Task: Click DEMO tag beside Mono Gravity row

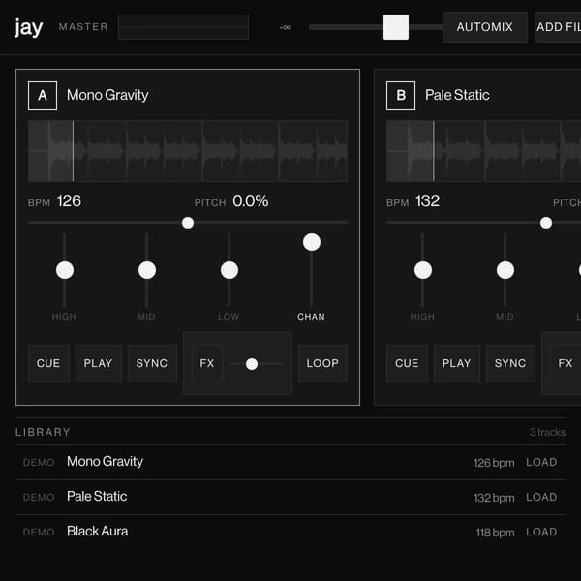Action: [x=39, y=463]
